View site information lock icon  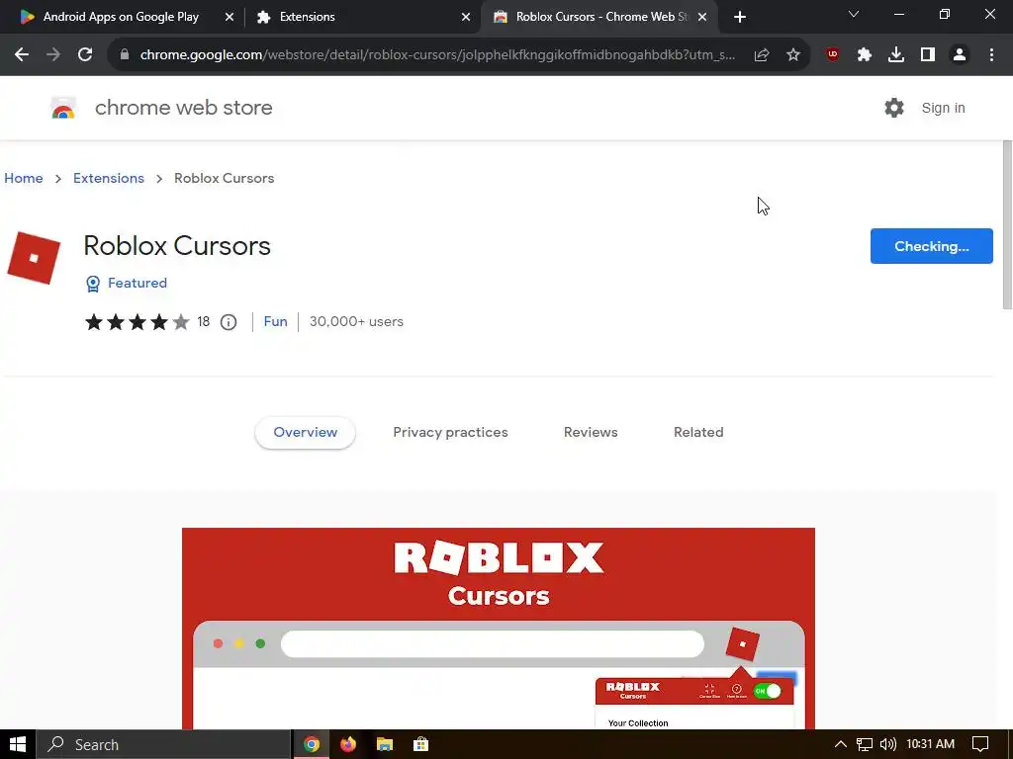(x=125, y=55)
